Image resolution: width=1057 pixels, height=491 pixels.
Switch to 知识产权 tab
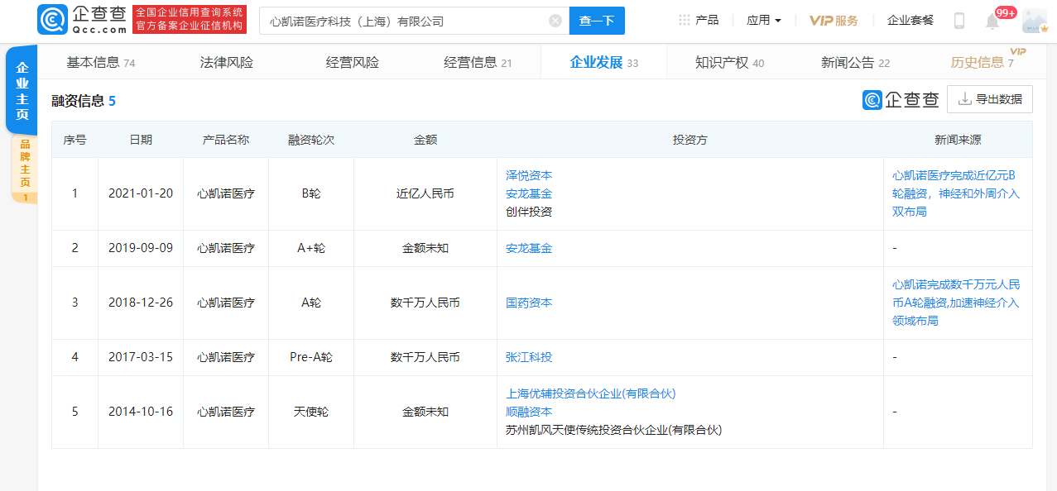[x=729, y=62]
